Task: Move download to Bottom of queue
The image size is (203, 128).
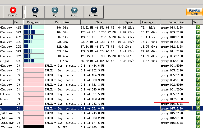Action: (94, 12)
